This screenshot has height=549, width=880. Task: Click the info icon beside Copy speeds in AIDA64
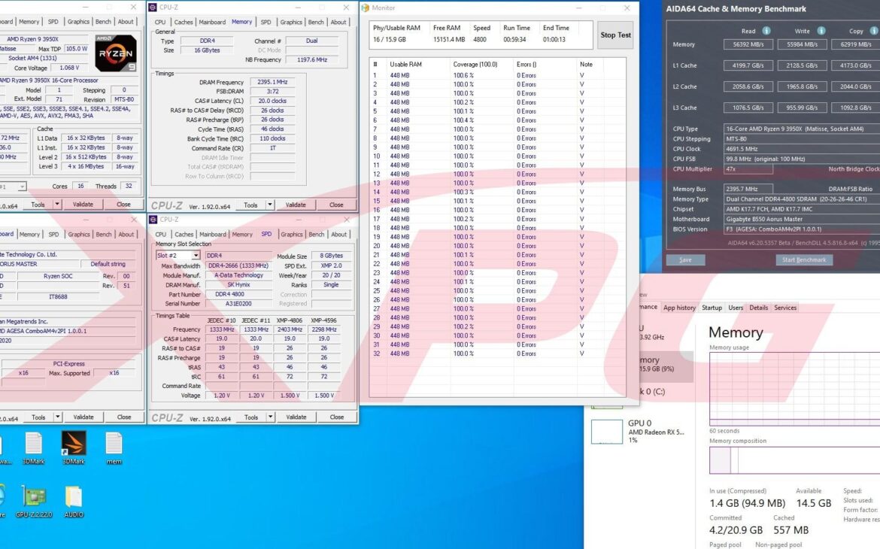pos(875,31)
